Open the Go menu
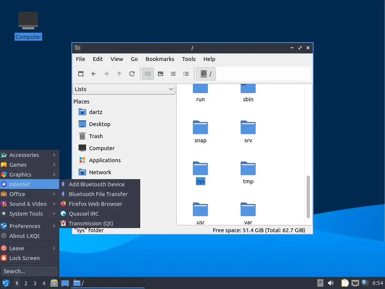Image resolution: width=385 pixels, height=289 pixels. [134, 59]
